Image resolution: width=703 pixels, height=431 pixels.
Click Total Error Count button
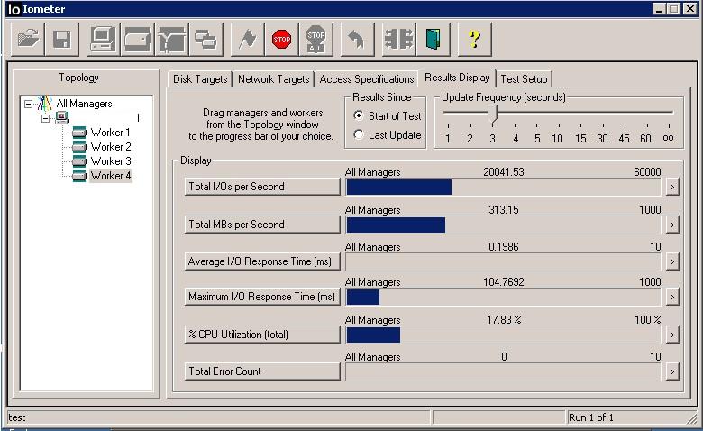tap(262, 371)
